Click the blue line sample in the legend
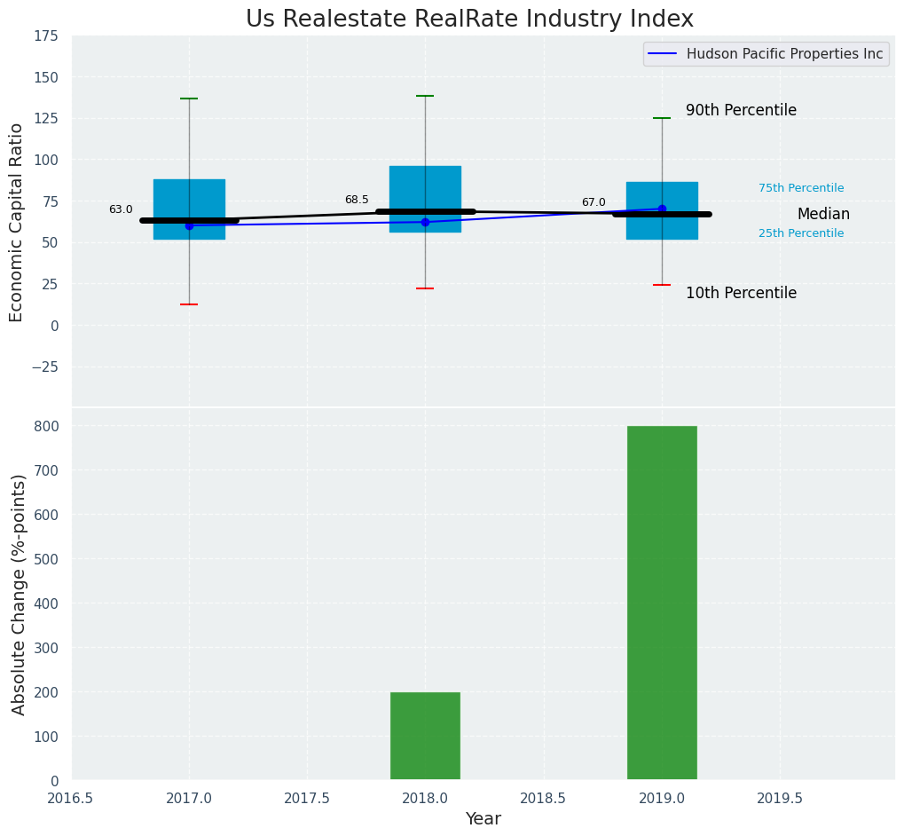This screenshot has width=904, height=836. (x=663, y=54)
